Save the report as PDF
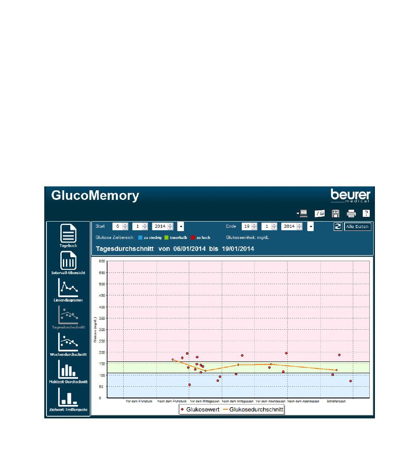This screenshot has height=474, width=414. pos(335,213)
